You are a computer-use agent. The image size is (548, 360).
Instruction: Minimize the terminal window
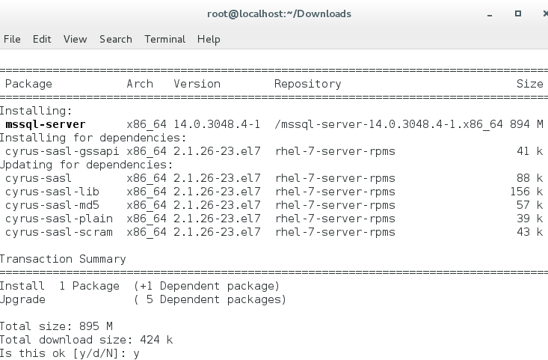[490, 14]
